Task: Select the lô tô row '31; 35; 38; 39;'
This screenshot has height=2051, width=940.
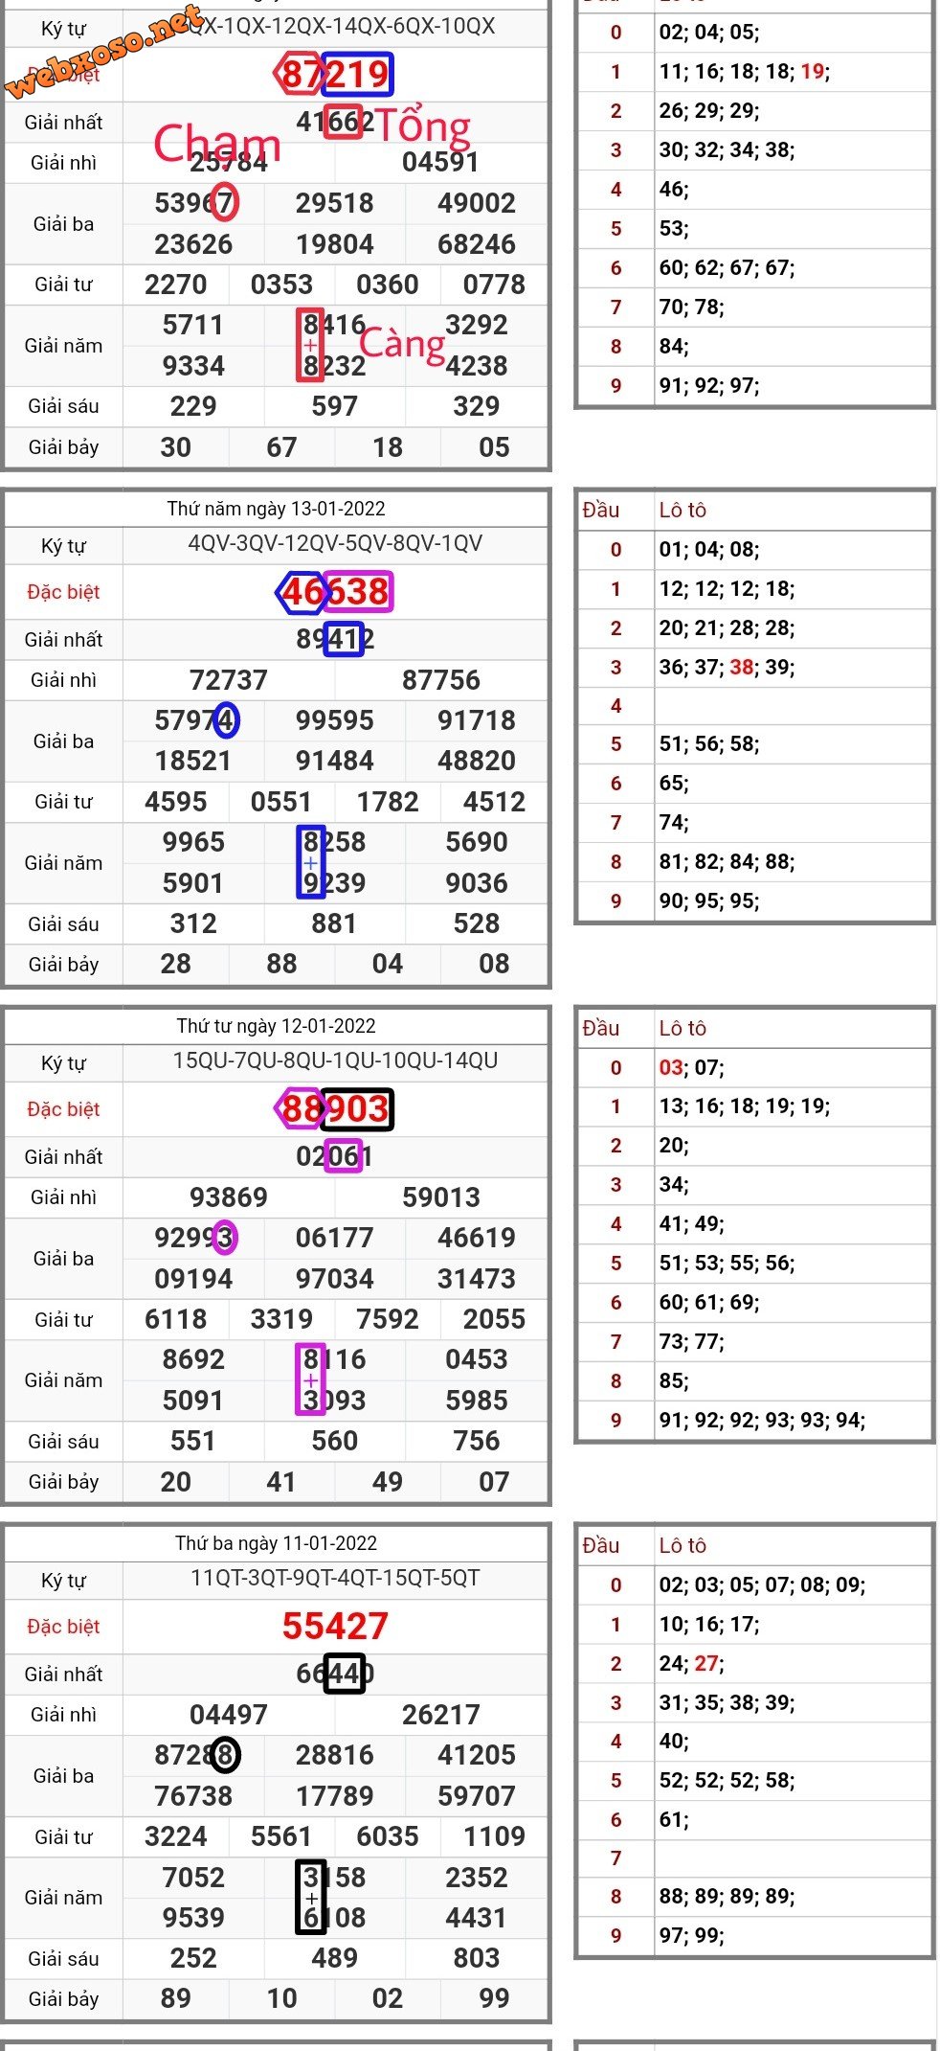Action: [x=727, y=1703]
